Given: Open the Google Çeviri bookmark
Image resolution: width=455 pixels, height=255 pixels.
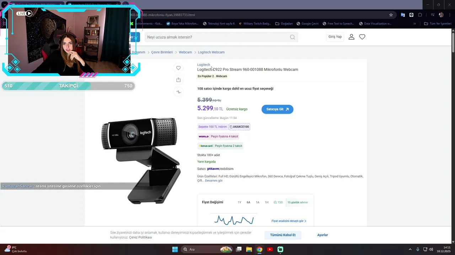Looking at the screenshot, I should click(307, 24).
